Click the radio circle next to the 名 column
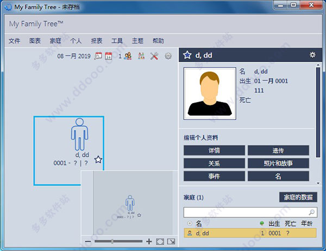Image resolution: width=326 pixels, height=251 pixels. click(x=190, y=223)
